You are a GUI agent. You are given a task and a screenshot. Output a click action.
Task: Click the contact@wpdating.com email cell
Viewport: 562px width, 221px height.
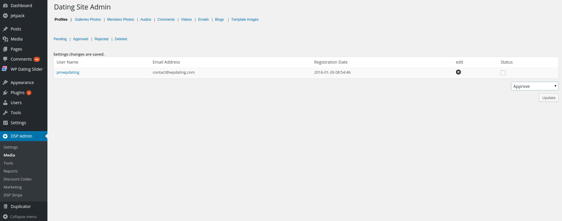coord(174,72)
